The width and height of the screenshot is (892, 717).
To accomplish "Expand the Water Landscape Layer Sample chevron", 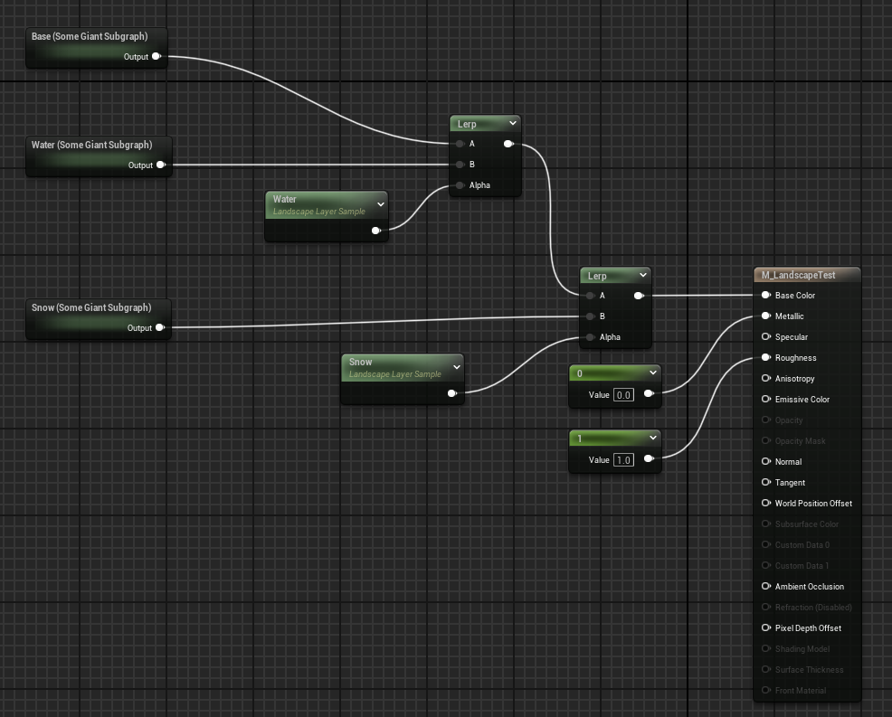I will point(380,204).
